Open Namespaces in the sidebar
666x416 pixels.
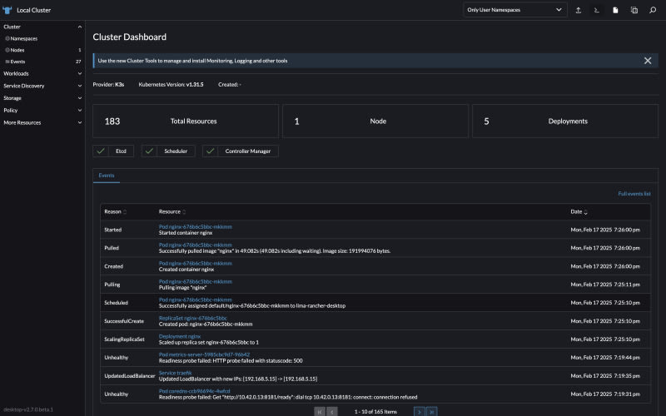coord(23,38)
